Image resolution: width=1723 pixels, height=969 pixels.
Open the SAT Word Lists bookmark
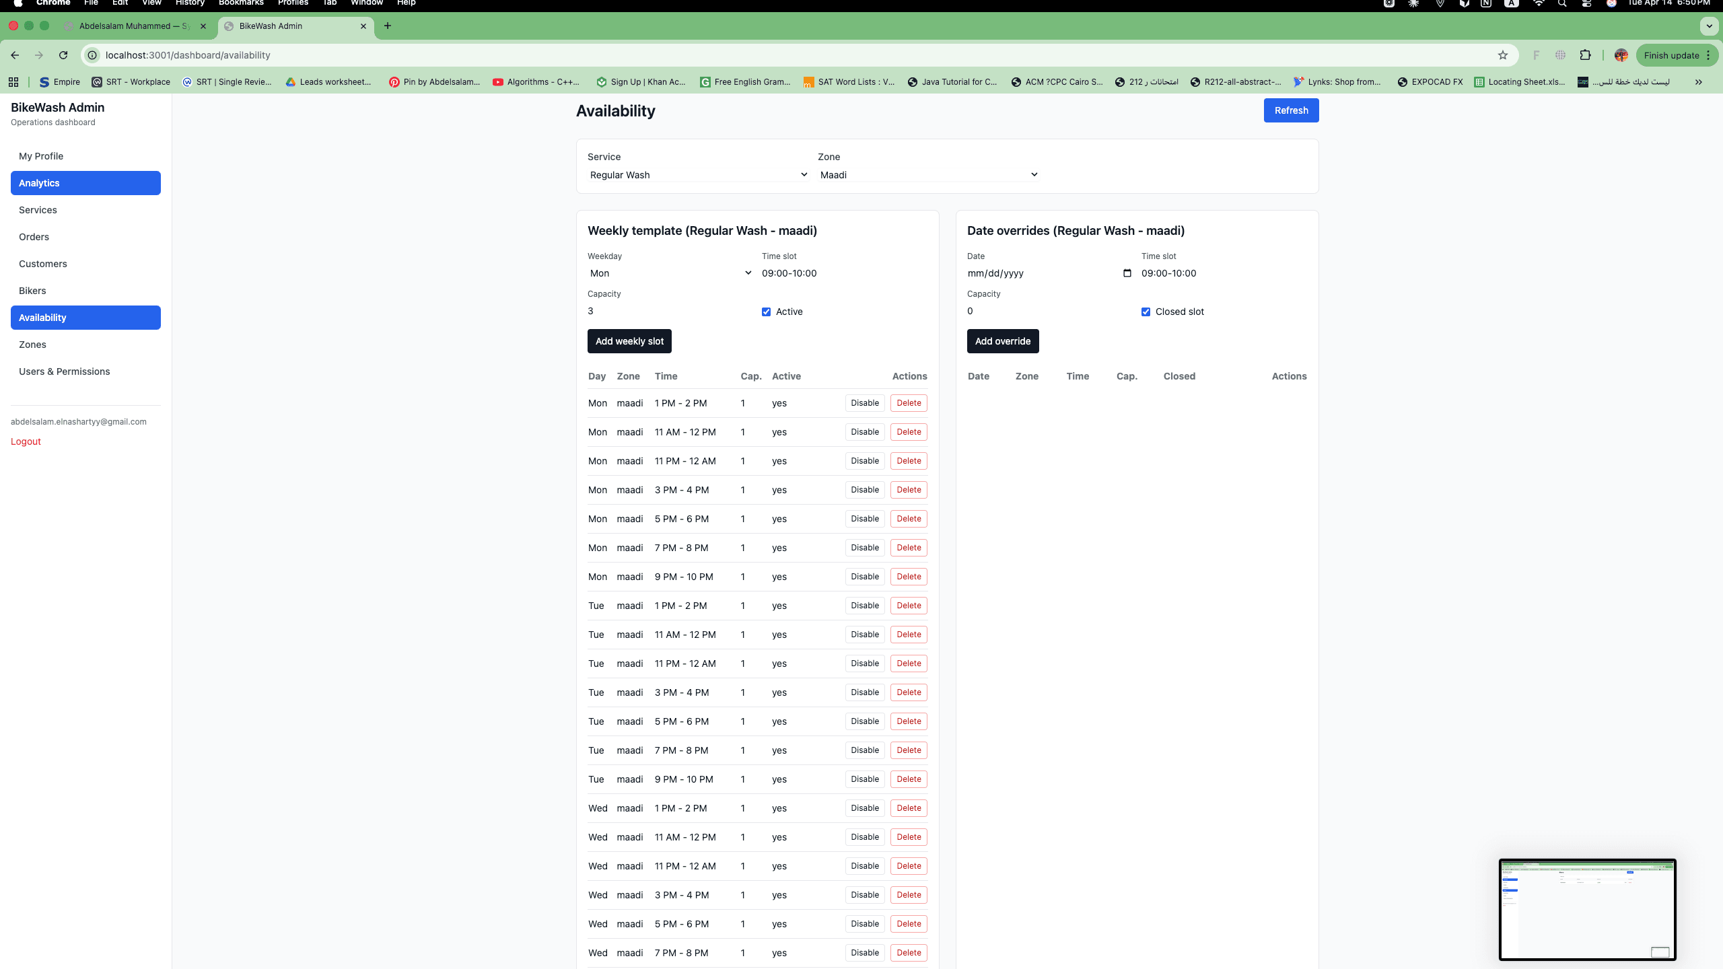[848, 82]
